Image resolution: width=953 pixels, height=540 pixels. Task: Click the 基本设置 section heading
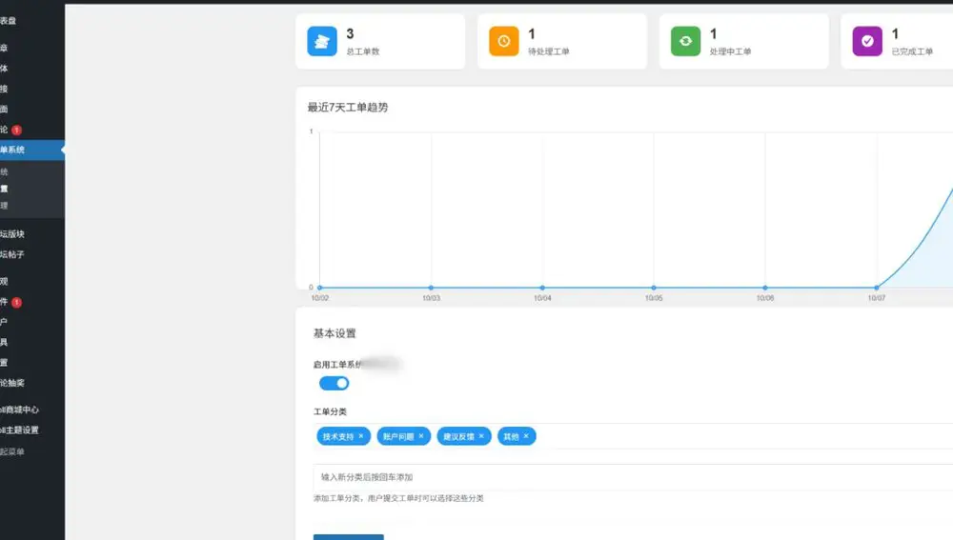(335, 333)
